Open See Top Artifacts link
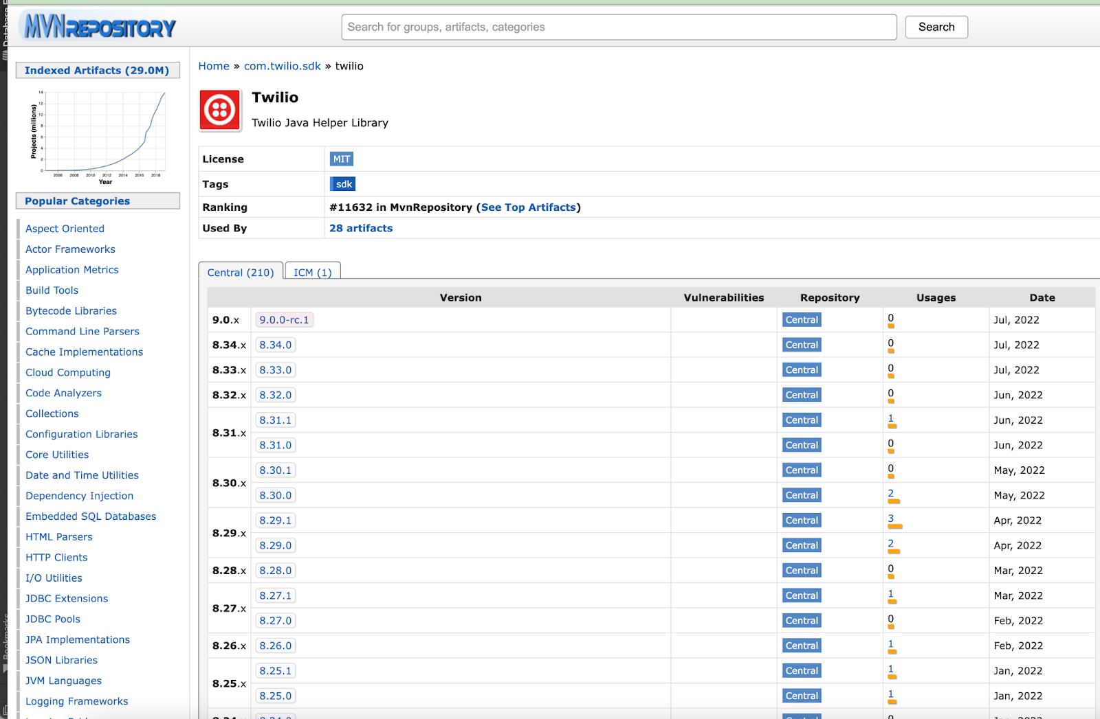1100x719 pixels. 529,207
